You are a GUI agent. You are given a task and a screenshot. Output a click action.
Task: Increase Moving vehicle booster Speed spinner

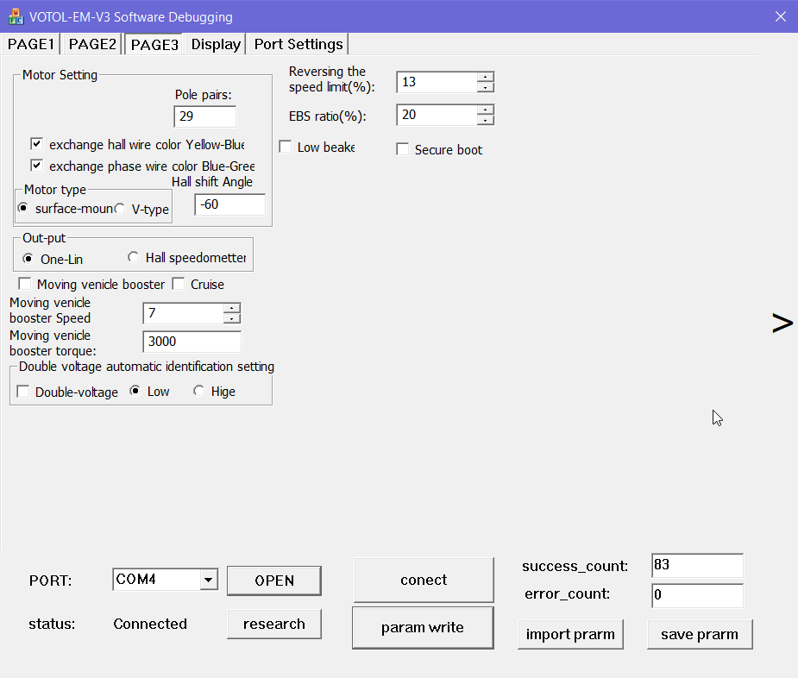231,308
